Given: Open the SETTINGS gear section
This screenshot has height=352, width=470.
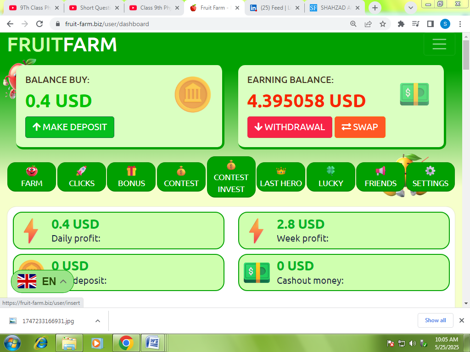Looking at the screenshot, I should [x=431, y=177].
